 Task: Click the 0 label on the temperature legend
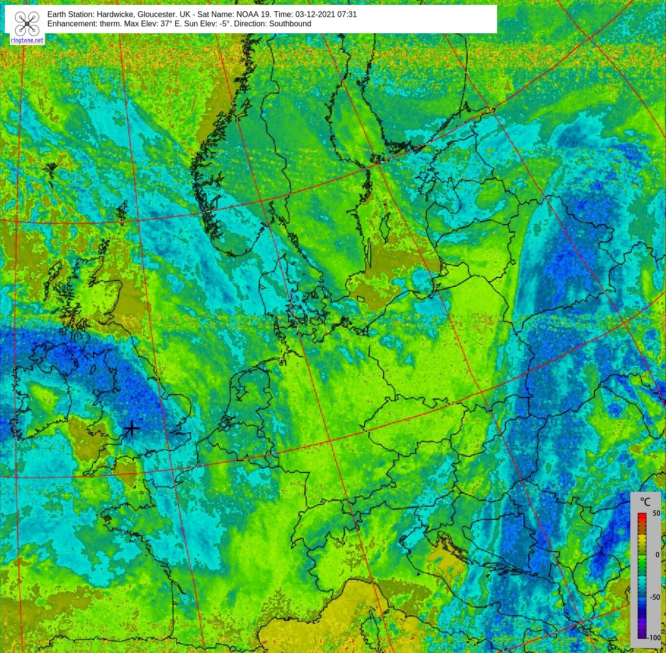pyautogui.click(x=657, y=555)
